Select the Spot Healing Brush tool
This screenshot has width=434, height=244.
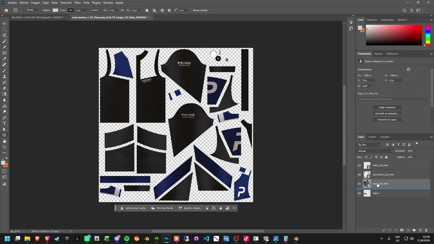click(x=4, y=65)
